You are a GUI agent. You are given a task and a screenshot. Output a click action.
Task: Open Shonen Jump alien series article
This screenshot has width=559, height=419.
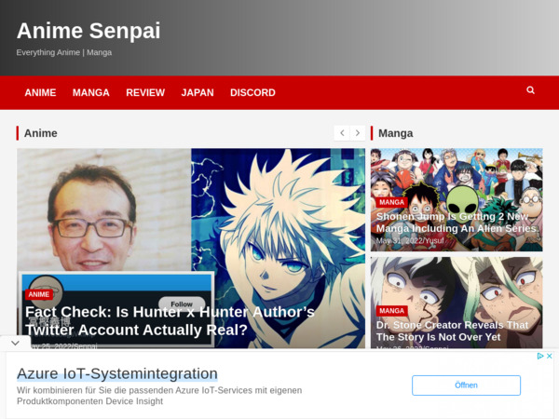point(457,223)
